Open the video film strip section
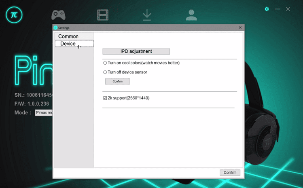The width and height of the screenshot is (303, 188). pos(103,15)
